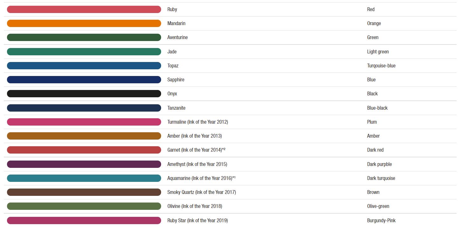Viewport: 462px width, 227px height.
Task: Click the Burgundy-Pink color description
Action: tap(381, 220)
